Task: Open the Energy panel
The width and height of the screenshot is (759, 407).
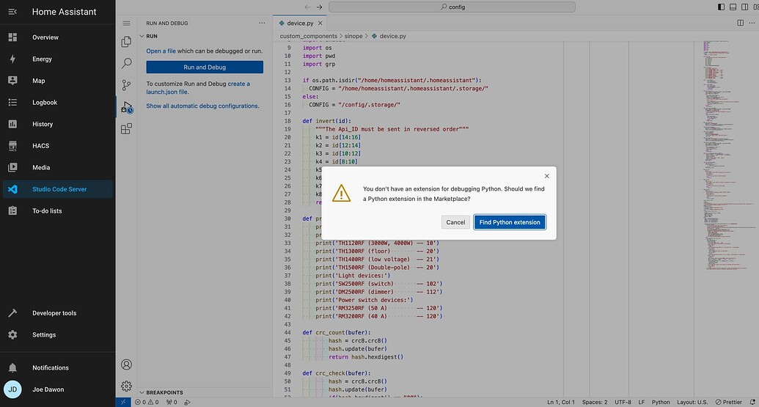Action: [58, 59]
